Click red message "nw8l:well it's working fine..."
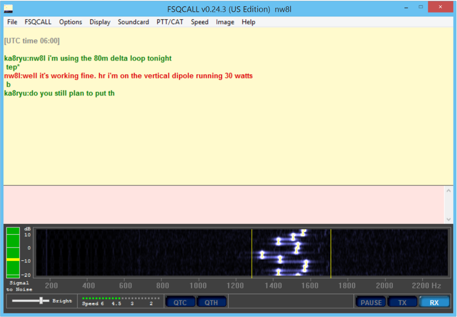457x317 pixels. click(128, 76)
